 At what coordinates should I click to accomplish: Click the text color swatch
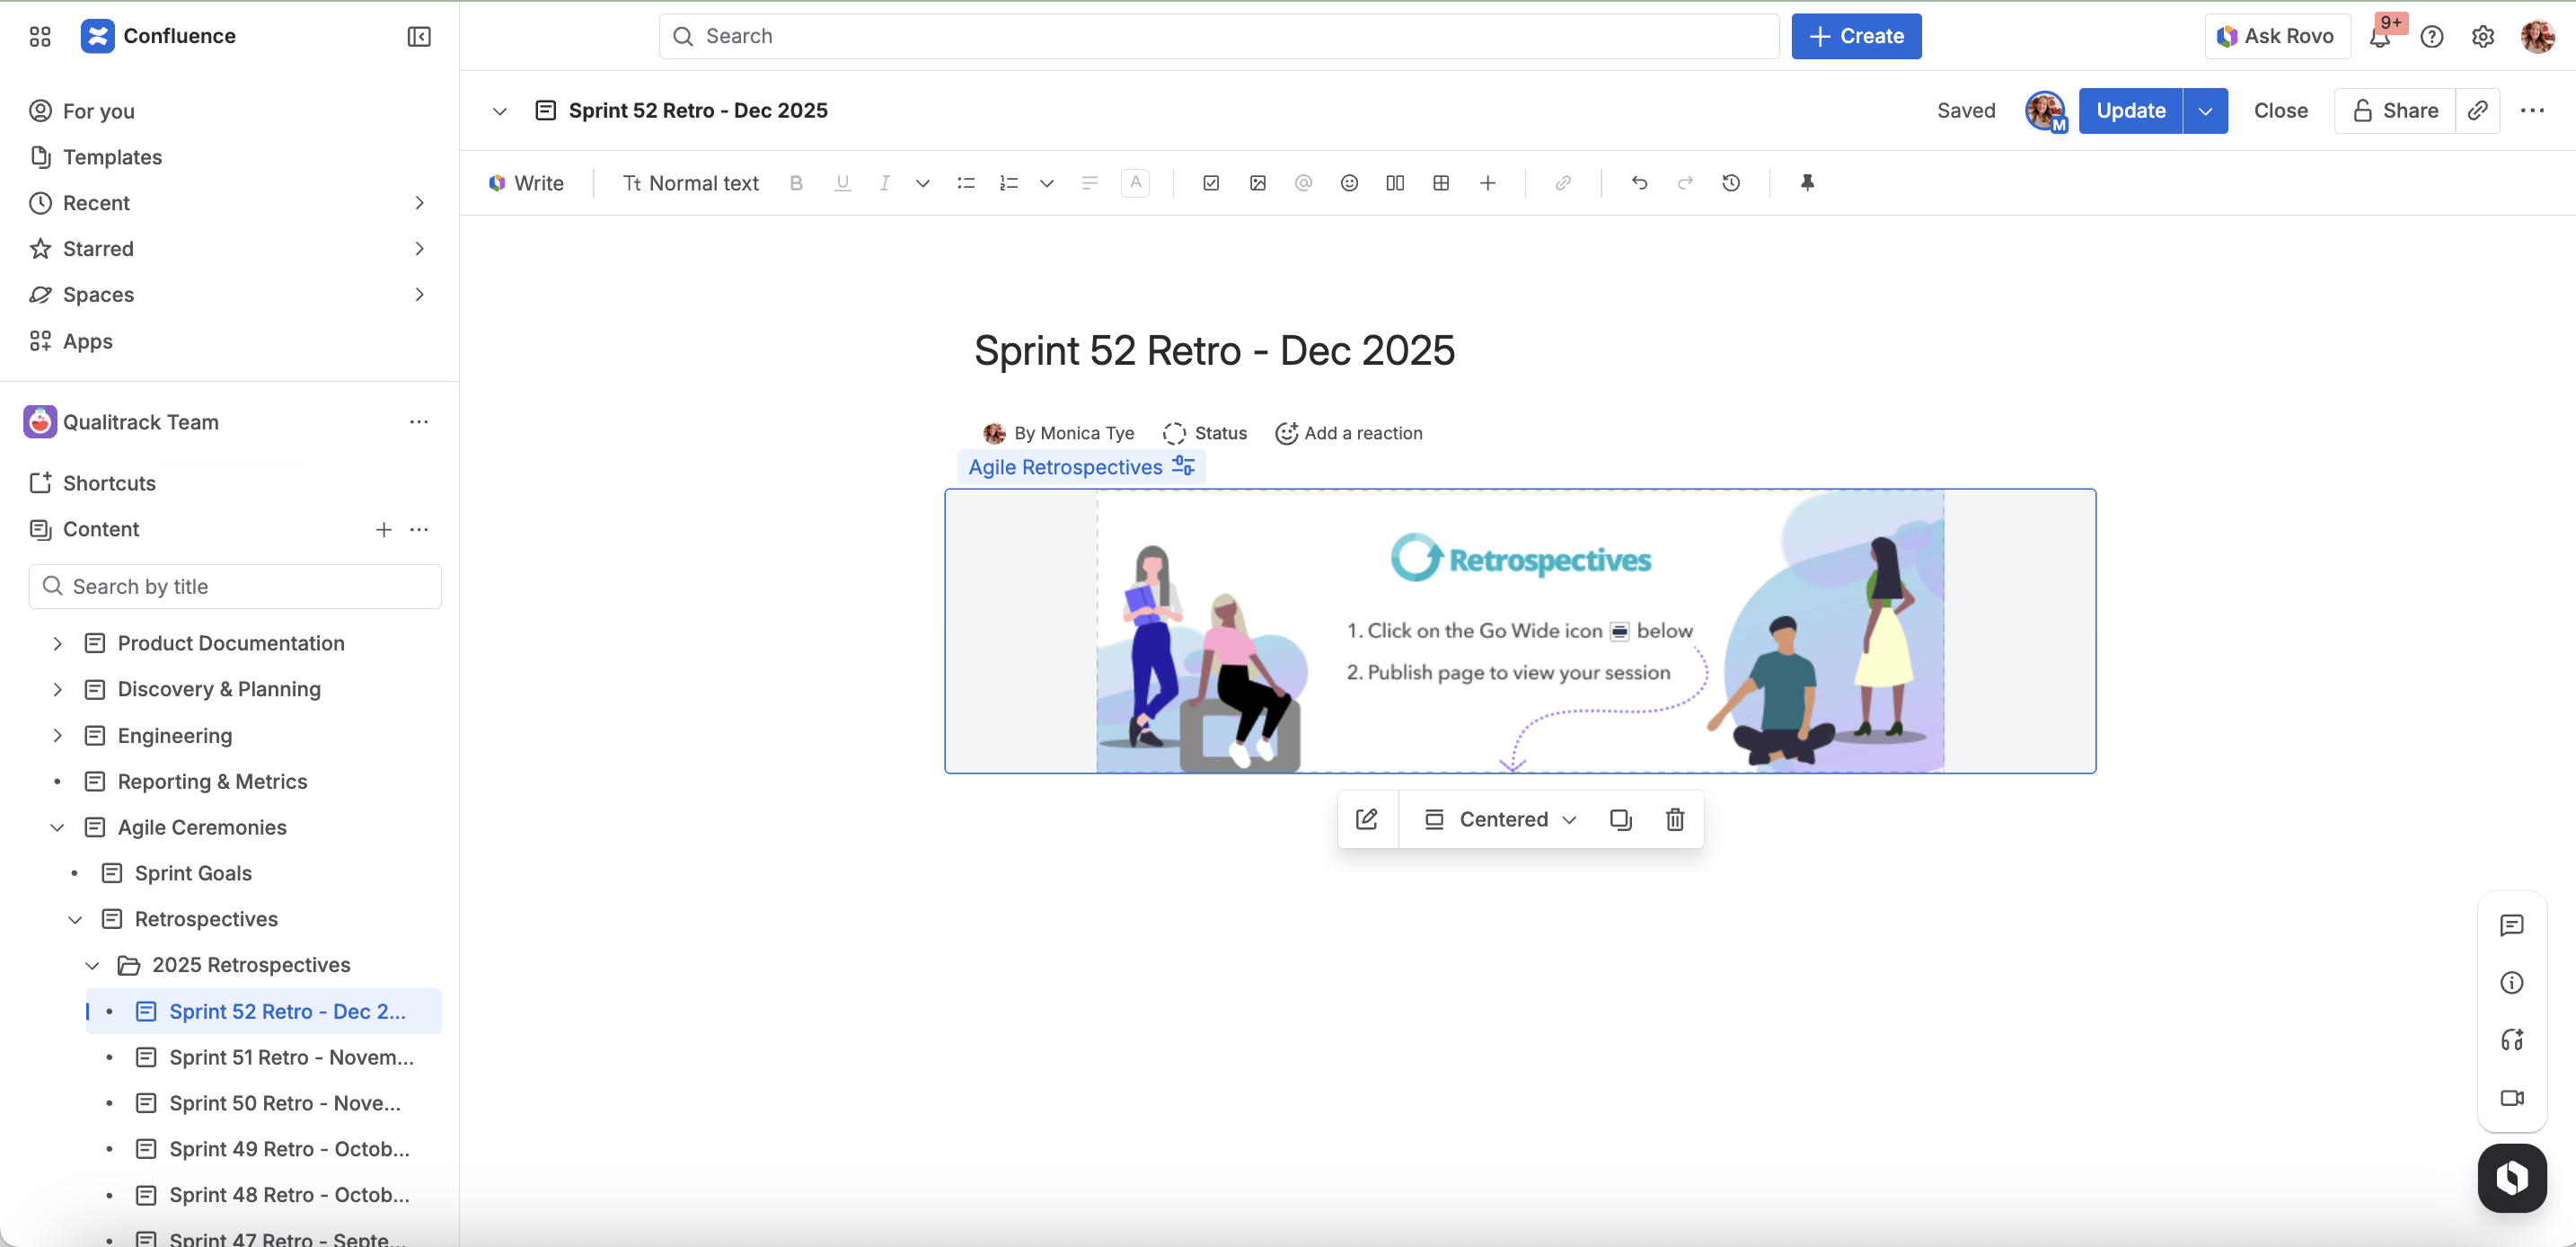click(x=1135, y=183)
